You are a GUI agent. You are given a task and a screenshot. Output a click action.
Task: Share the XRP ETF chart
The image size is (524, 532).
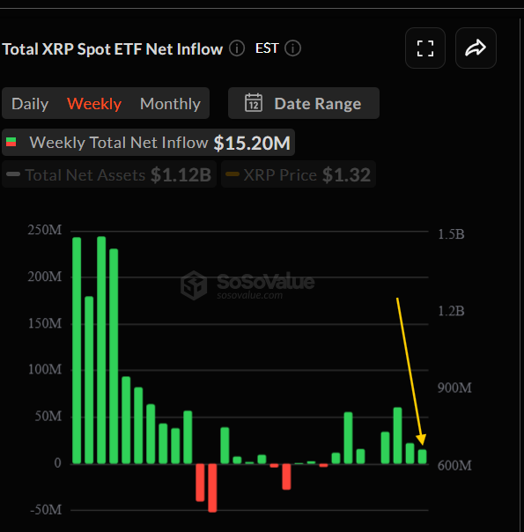coord(476,48)
